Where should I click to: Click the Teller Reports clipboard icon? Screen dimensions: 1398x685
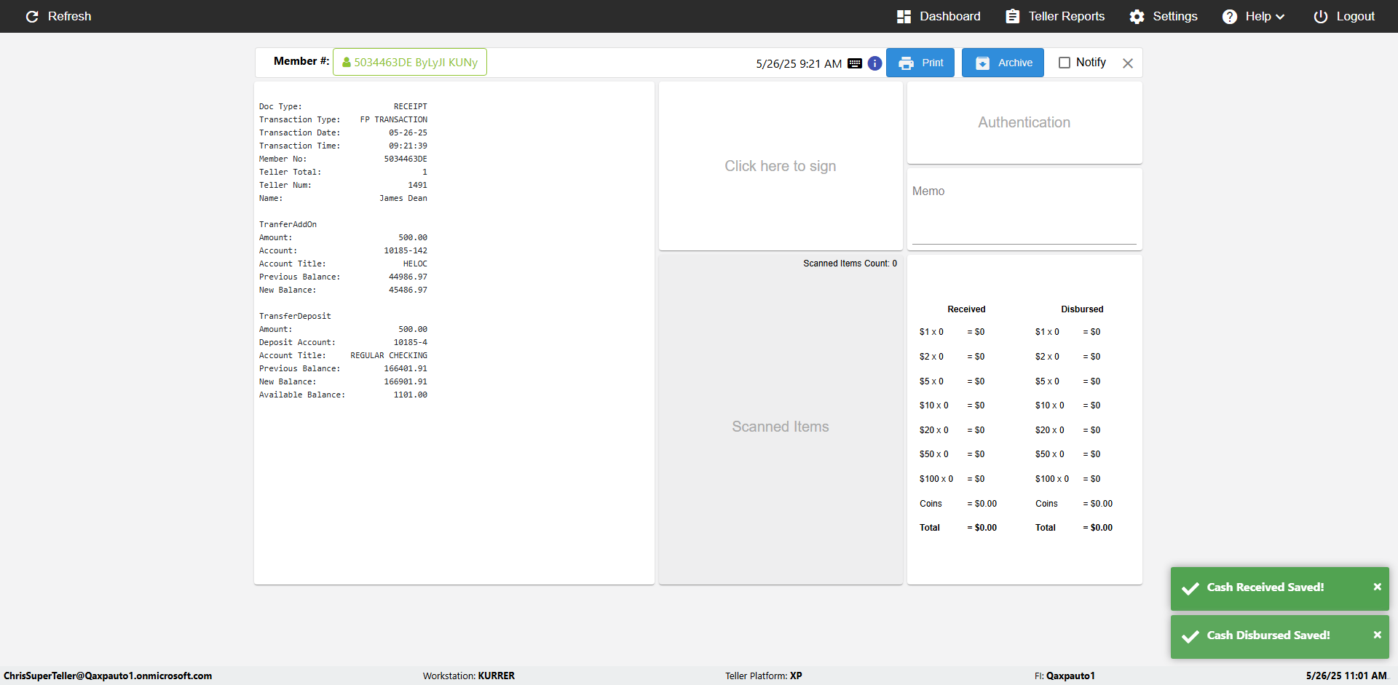coord(1012,16)
